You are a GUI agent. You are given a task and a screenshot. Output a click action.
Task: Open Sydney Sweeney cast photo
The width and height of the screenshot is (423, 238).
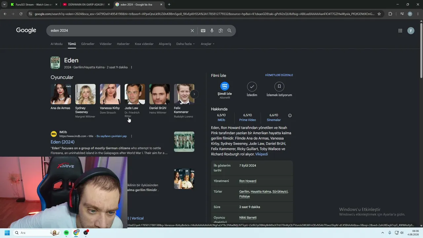coord(85,94)
